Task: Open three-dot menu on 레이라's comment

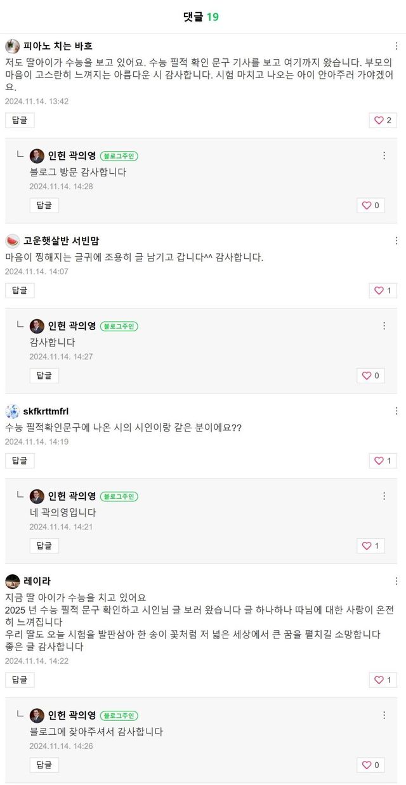Action: point(396,581)
